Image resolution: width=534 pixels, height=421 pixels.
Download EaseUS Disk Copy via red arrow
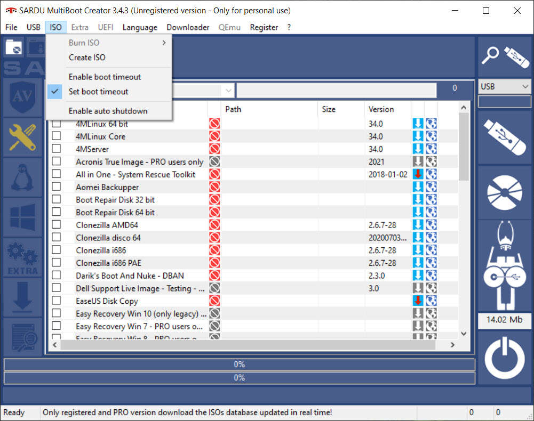click(x=418, y=301)
